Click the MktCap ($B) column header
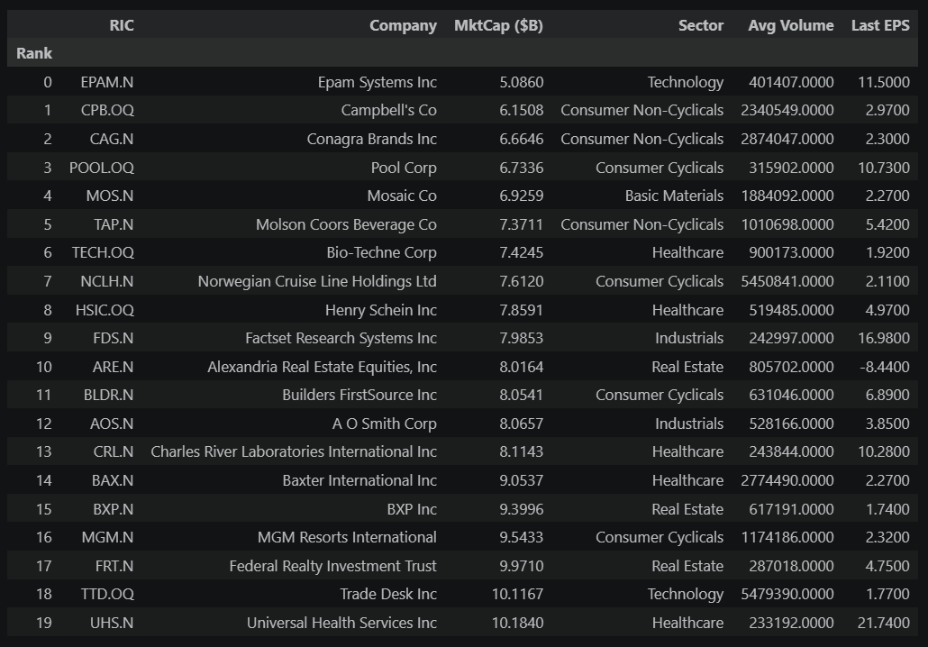Image resolution: width=928 pixels, height=647 pixels. point(498,25)
